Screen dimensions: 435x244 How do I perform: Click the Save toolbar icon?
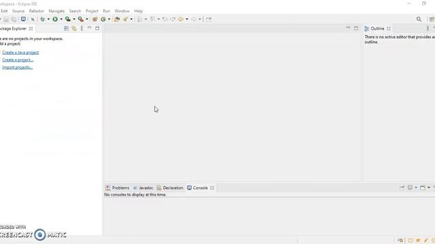pyautogui.click(x=6, y=19)
